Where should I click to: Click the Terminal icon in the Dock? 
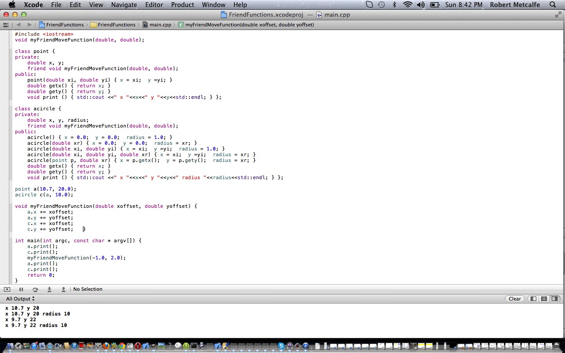click(x=194, y=345)
